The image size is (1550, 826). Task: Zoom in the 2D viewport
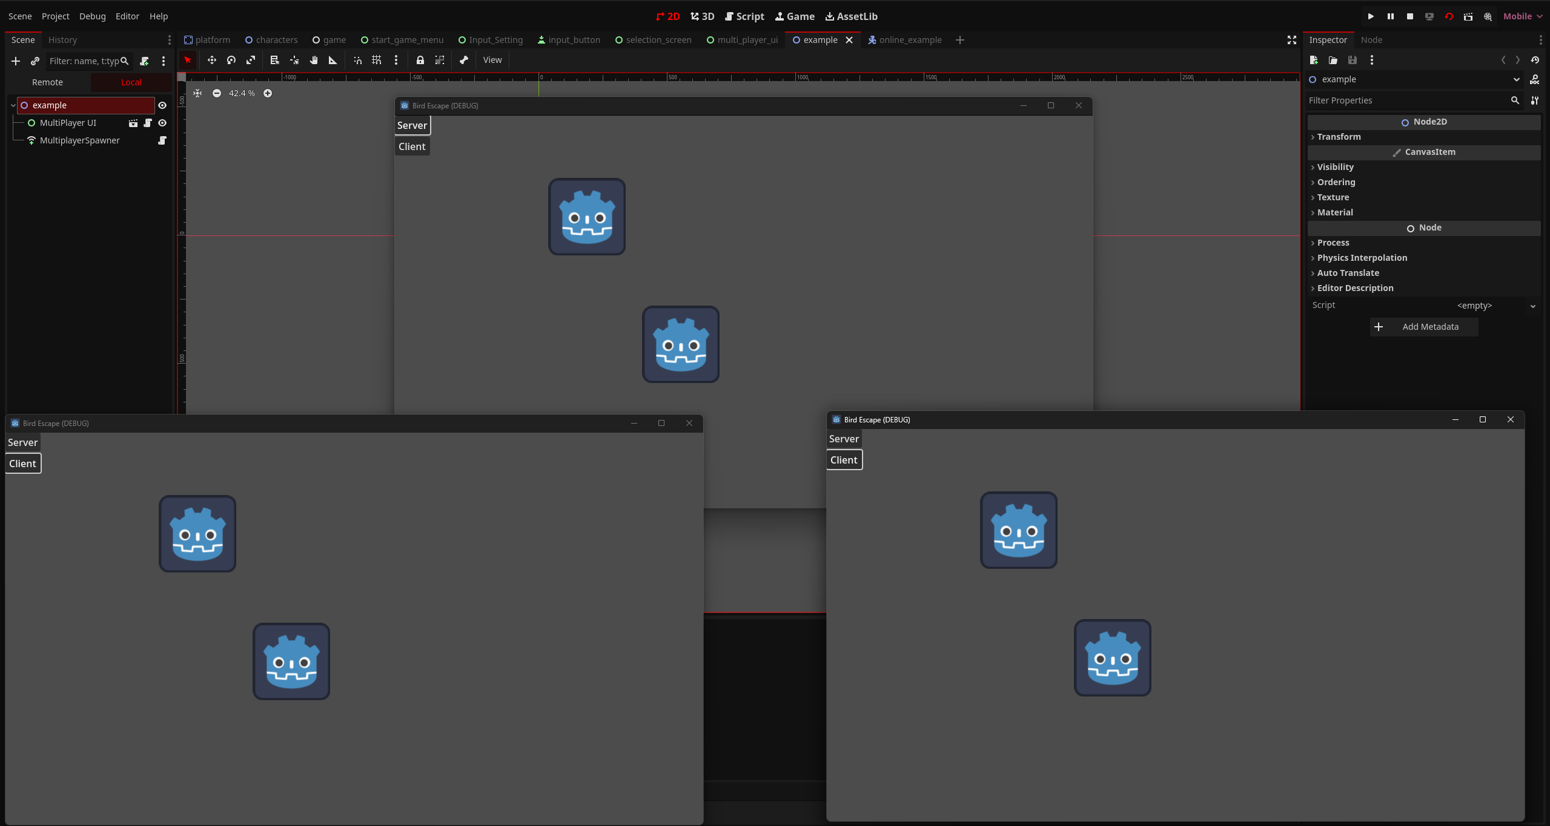coord(267,93)
